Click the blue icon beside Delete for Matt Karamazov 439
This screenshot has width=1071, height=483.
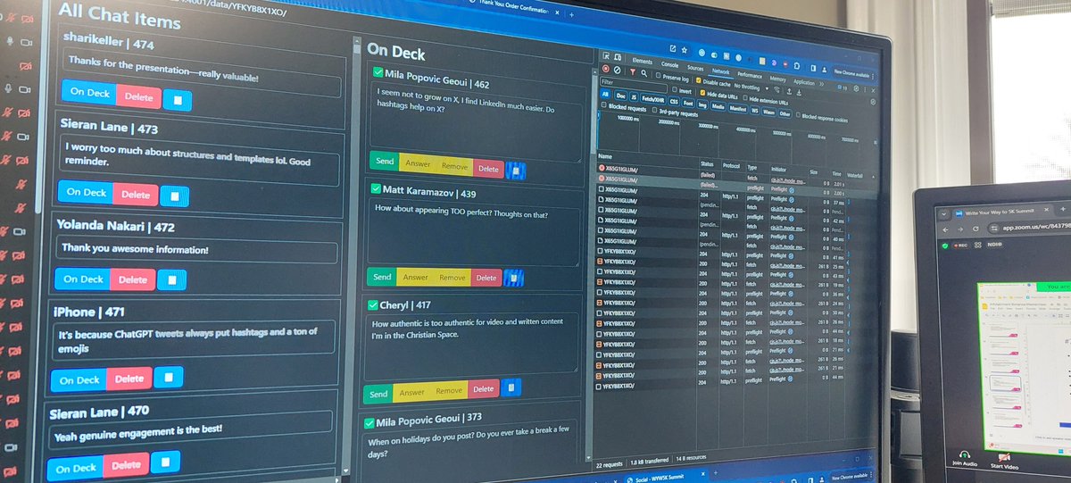coord(514,279)
